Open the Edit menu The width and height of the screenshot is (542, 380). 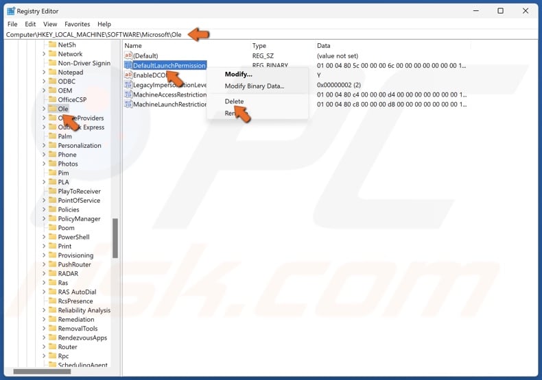click(x=30, y=24)
